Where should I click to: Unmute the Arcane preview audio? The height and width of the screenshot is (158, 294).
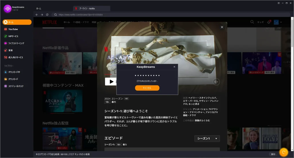(216, 82)
